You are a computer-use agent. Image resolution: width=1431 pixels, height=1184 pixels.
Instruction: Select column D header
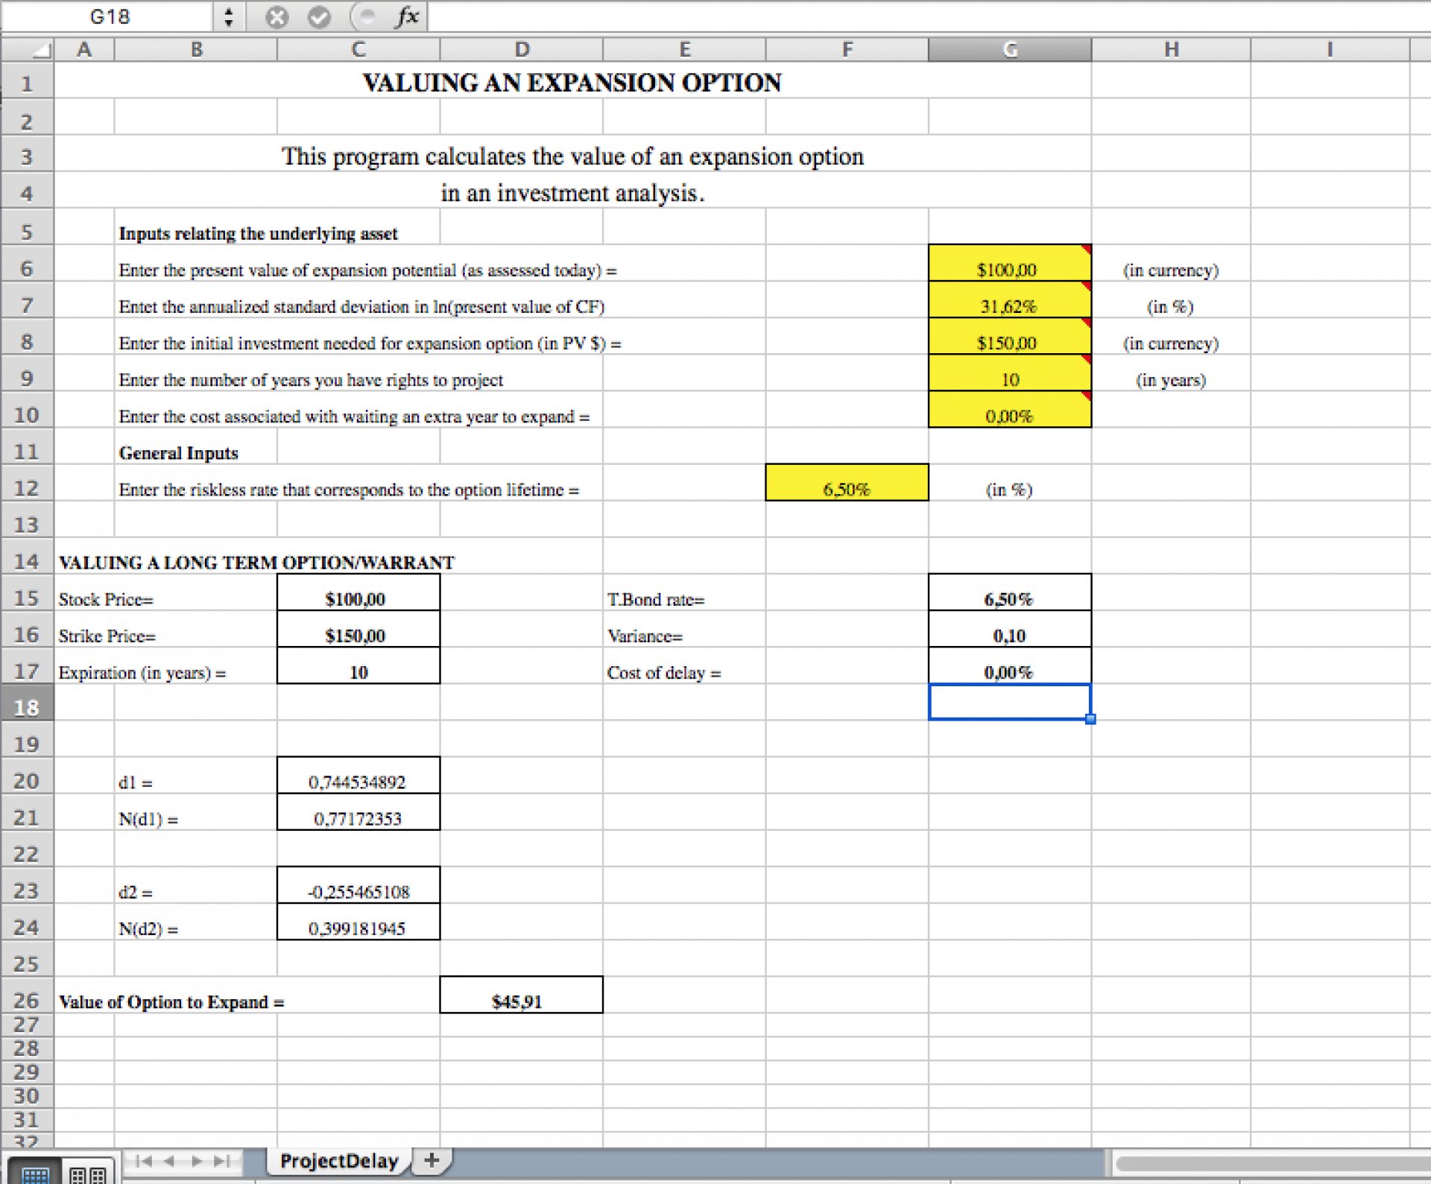522,49
